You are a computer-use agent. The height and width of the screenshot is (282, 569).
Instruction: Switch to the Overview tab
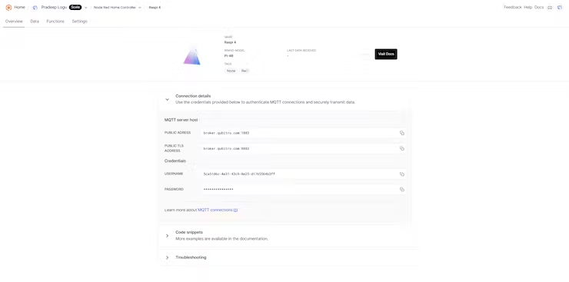coord(14,22)
